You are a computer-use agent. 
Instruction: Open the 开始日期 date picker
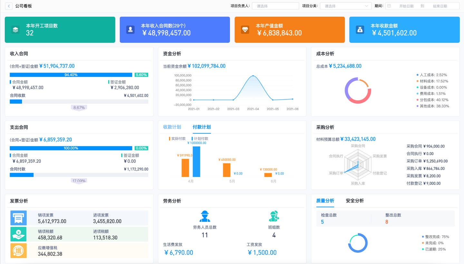[x=406, y=6]
